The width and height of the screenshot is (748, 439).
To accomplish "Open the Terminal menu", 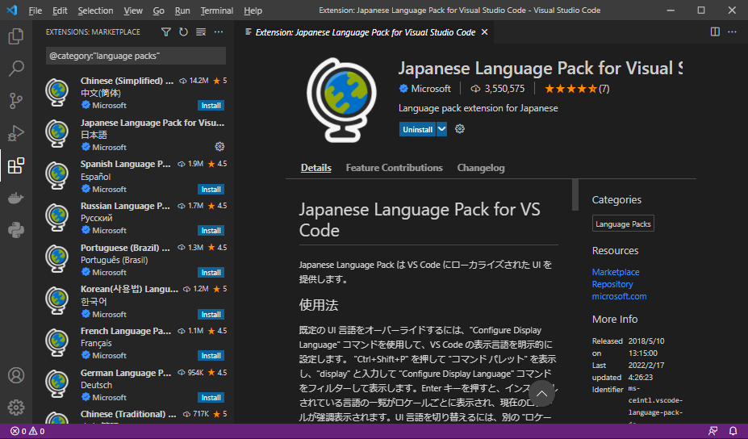I will [x=217, y=10].
